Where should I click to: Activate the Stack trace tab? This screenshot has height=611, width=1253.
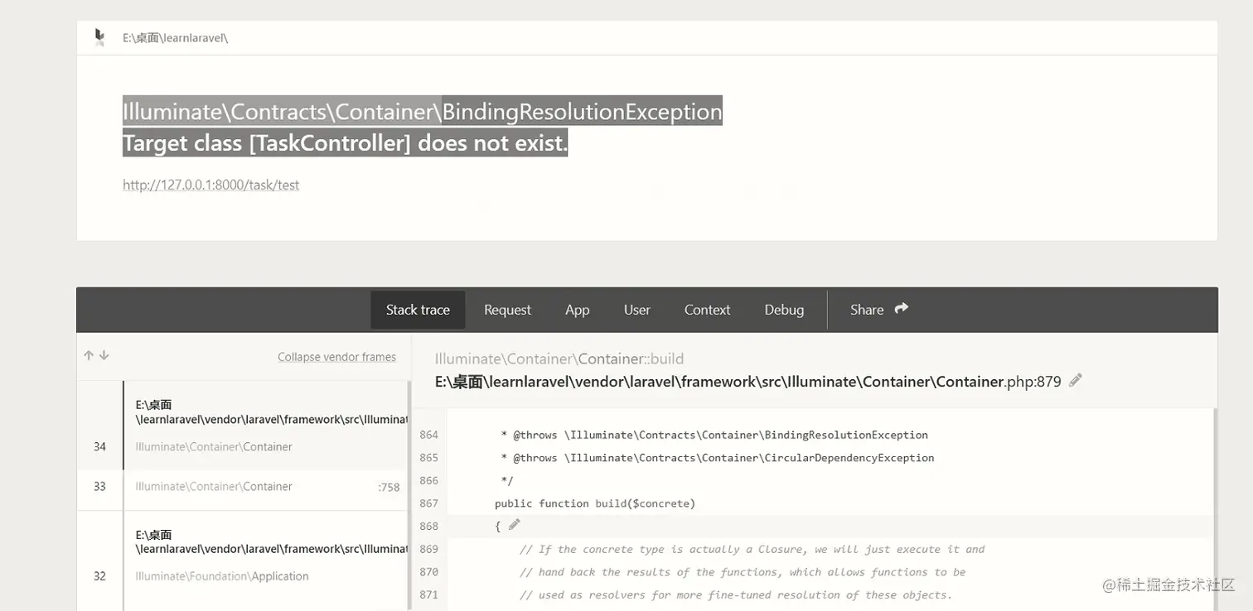tap(418, 309)
